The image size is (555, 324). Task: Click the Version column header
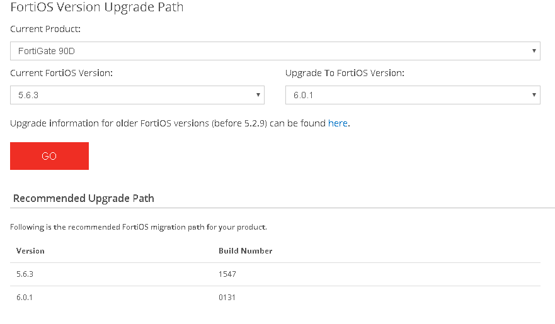(x=30, y=250)
